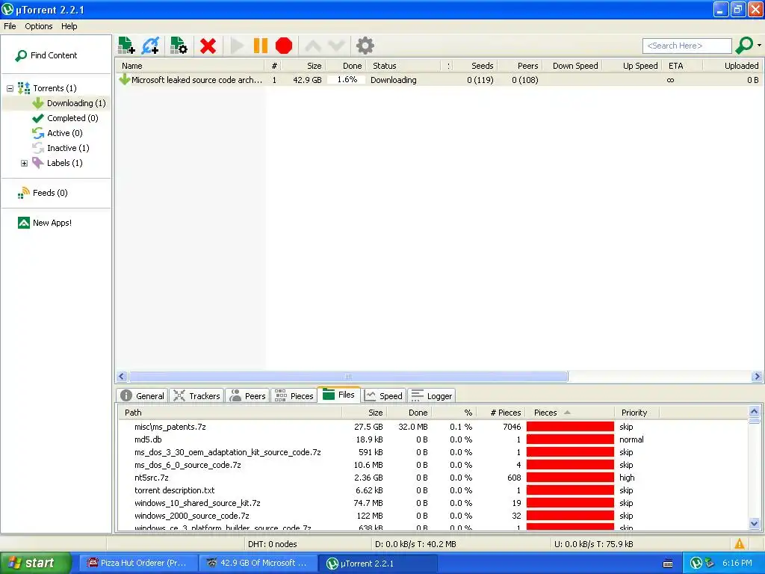
Task: Switch to the Trackers tab
Action: click(x=197, y=396)
